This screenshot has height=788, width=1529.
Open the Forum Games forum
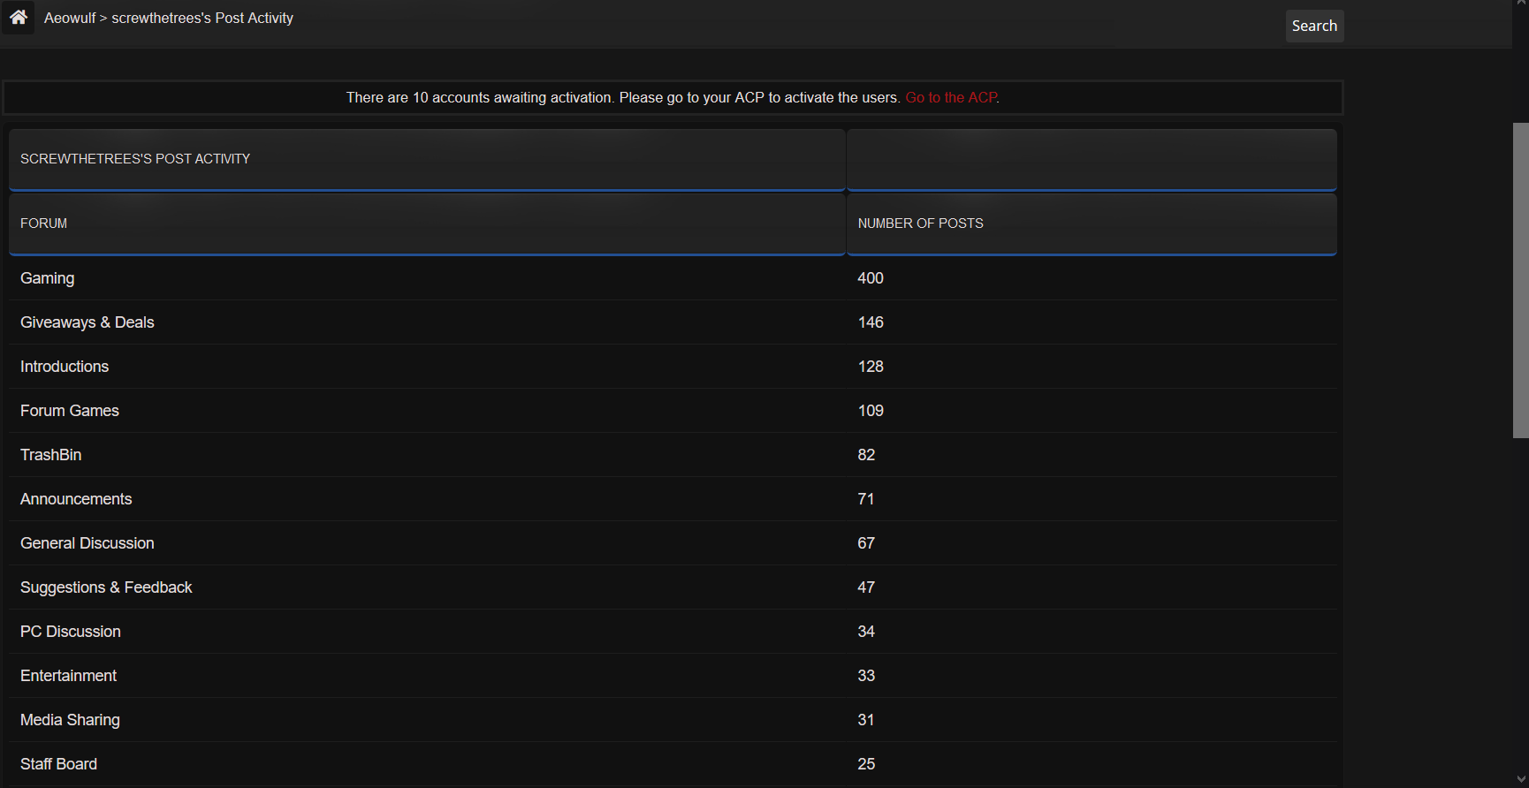click(x=70, y=411)
